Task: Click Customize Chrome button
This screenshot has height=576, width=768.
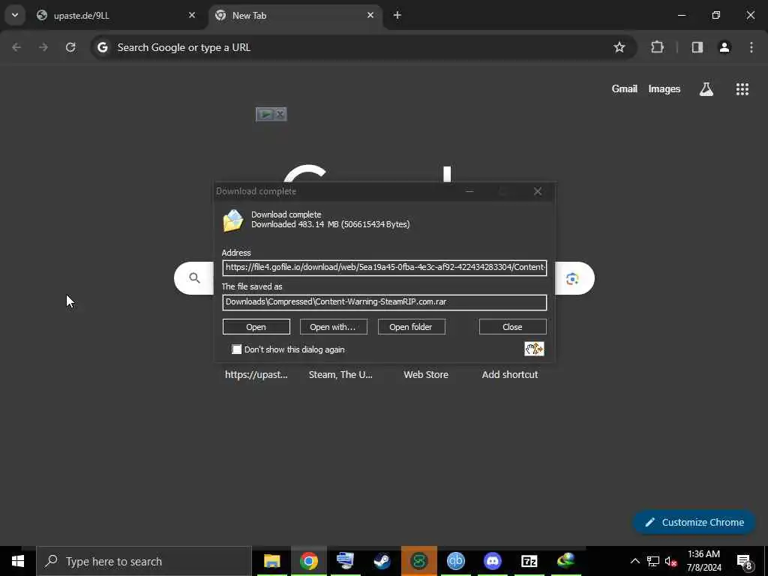Action: pos(694,522)
